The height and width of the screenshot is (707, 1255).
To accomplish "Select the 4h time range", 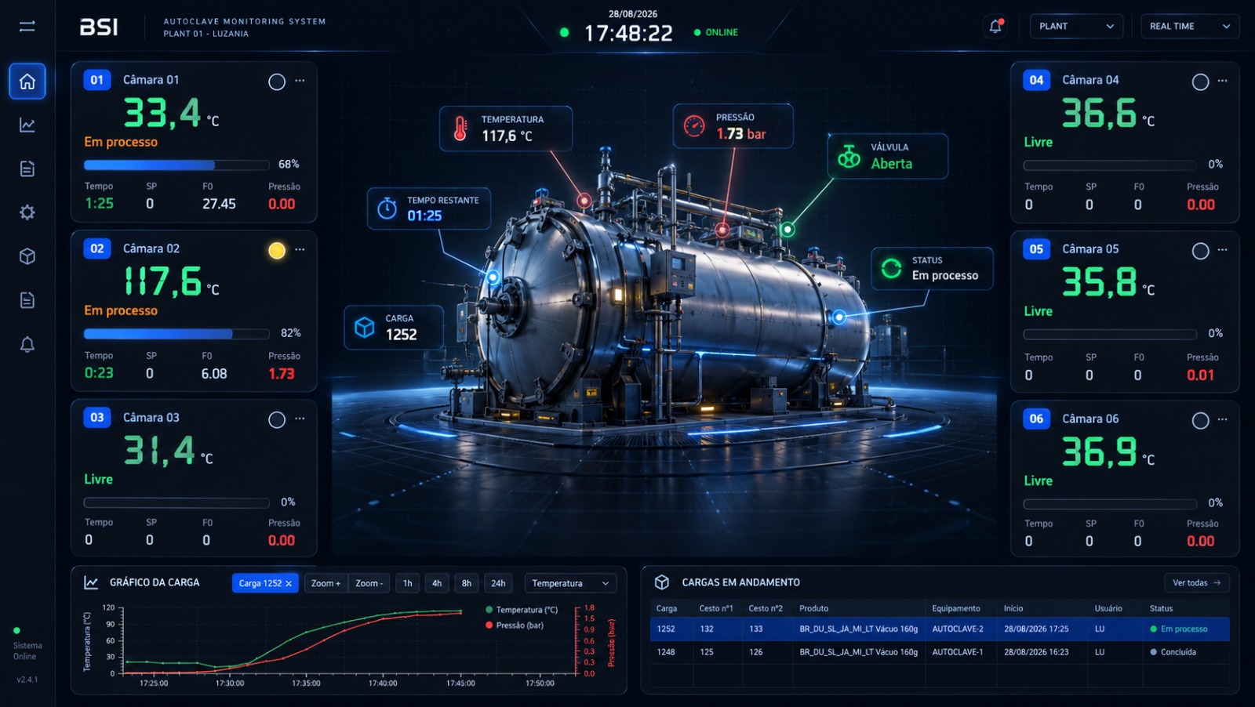I will [x=437, y=583].
